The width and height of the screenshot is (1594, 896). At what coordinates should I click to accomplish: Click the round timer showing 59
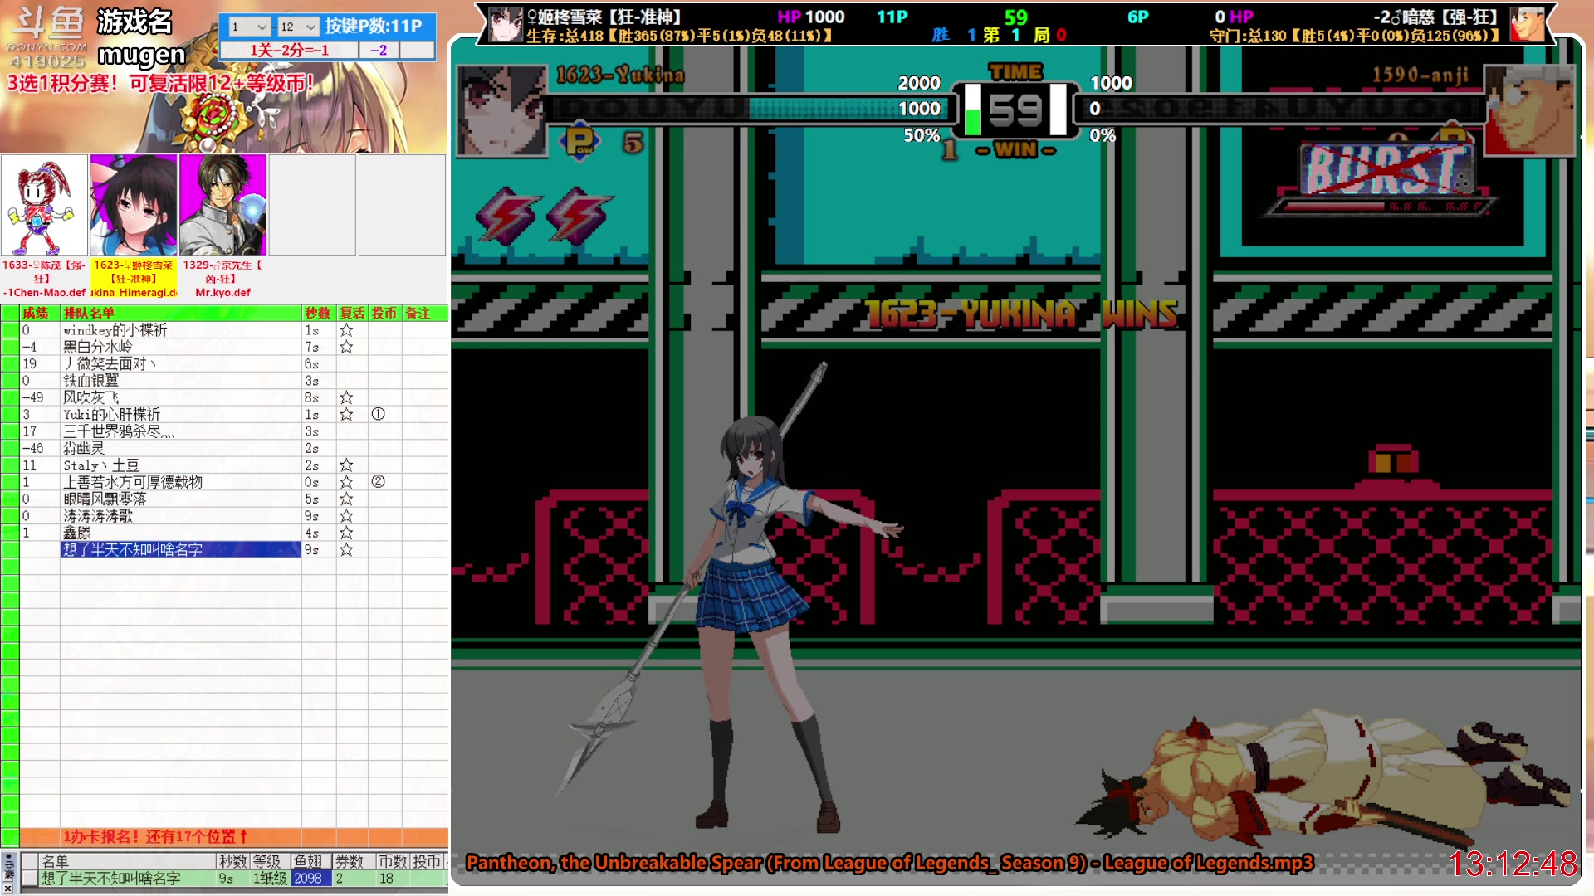coord(1015,110)
